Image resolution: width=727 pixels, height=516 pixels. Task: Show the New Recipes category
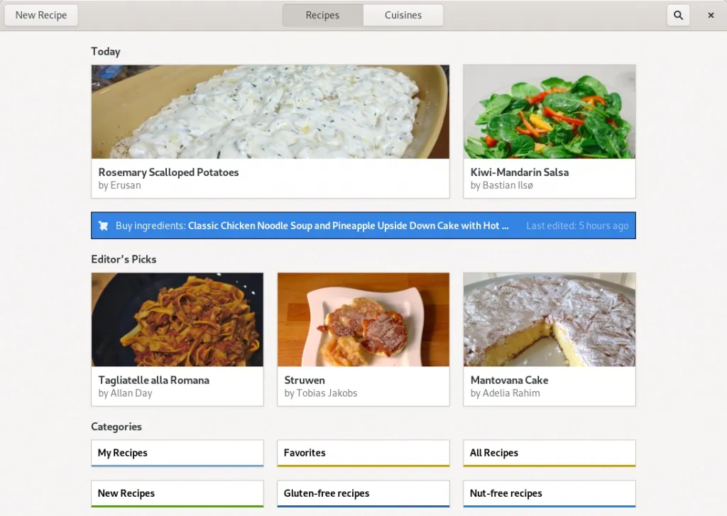177,493
